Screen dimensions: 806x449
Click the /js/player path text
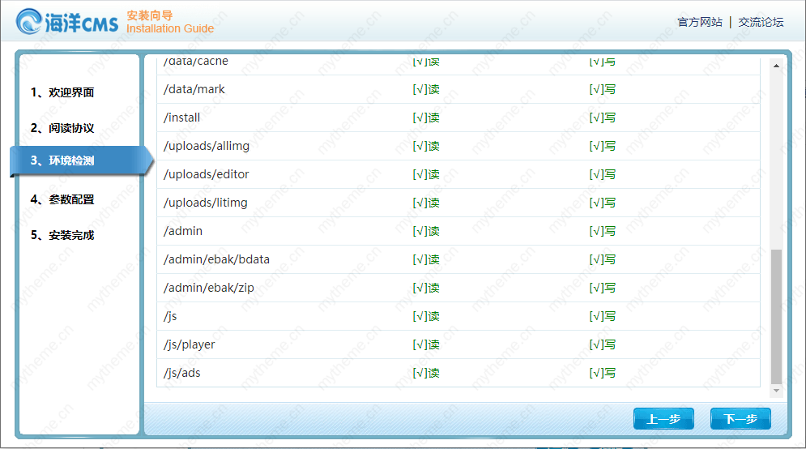click(x=190, y=344)
